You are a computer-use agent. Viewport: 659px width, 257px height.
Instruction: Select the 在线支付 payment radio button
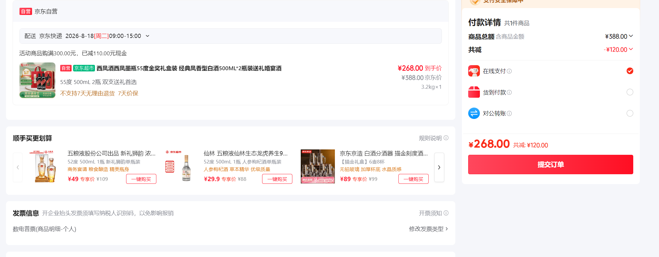coord(630,71)
